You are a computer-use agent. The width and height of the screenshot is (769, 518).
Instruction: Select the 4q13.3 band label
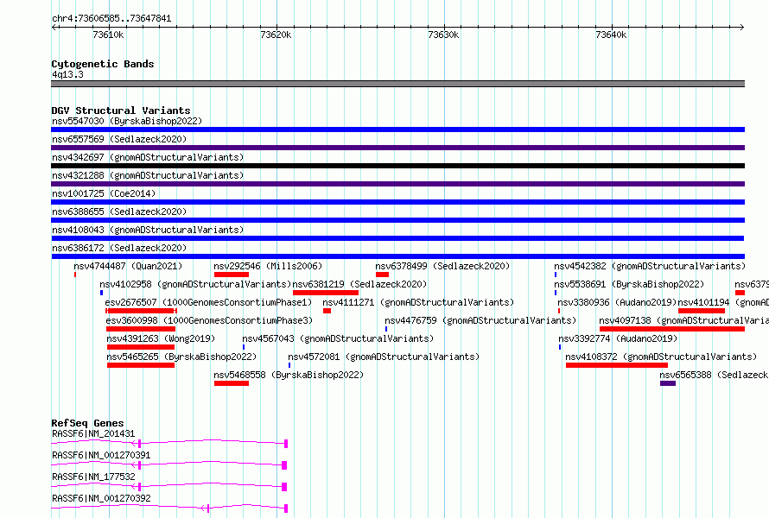(x=67, y=74)
